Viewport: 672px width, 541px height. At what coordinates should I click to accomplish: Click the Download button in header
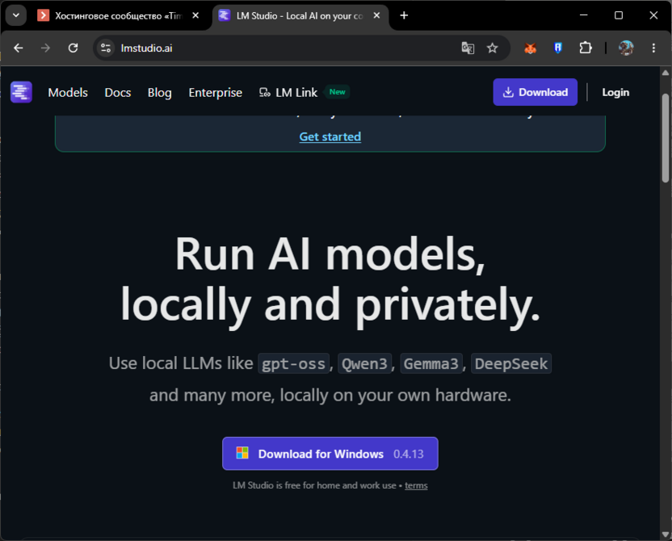tap(535, 92)
